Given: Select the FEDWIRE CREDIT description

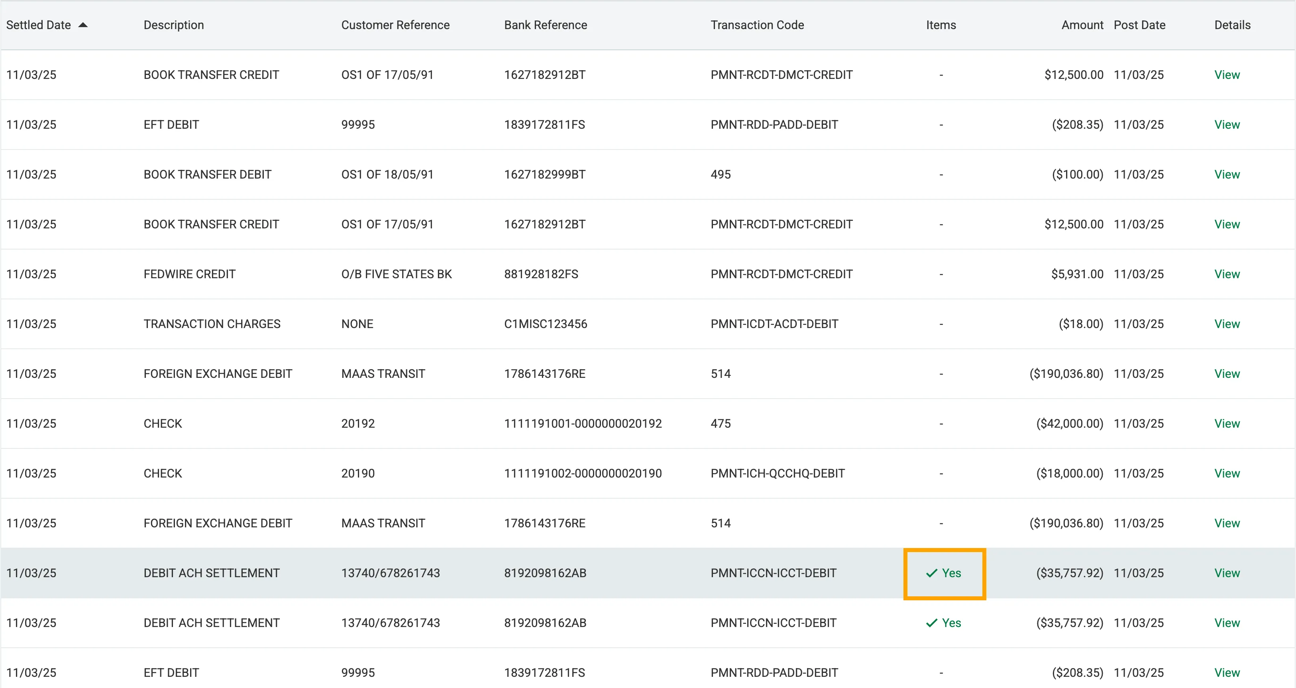Looking at the screenshot, I should coord(189,274).
